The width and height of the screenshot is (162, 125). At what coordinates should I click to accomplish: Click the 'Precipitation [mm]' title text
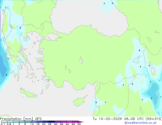17,119
